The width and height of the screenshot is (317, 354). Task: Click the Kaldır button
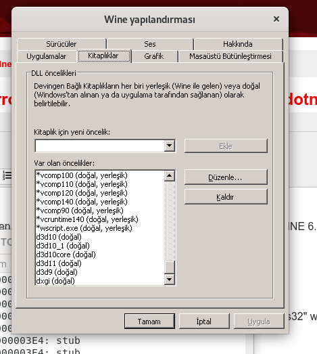click(x=226, y=197)
